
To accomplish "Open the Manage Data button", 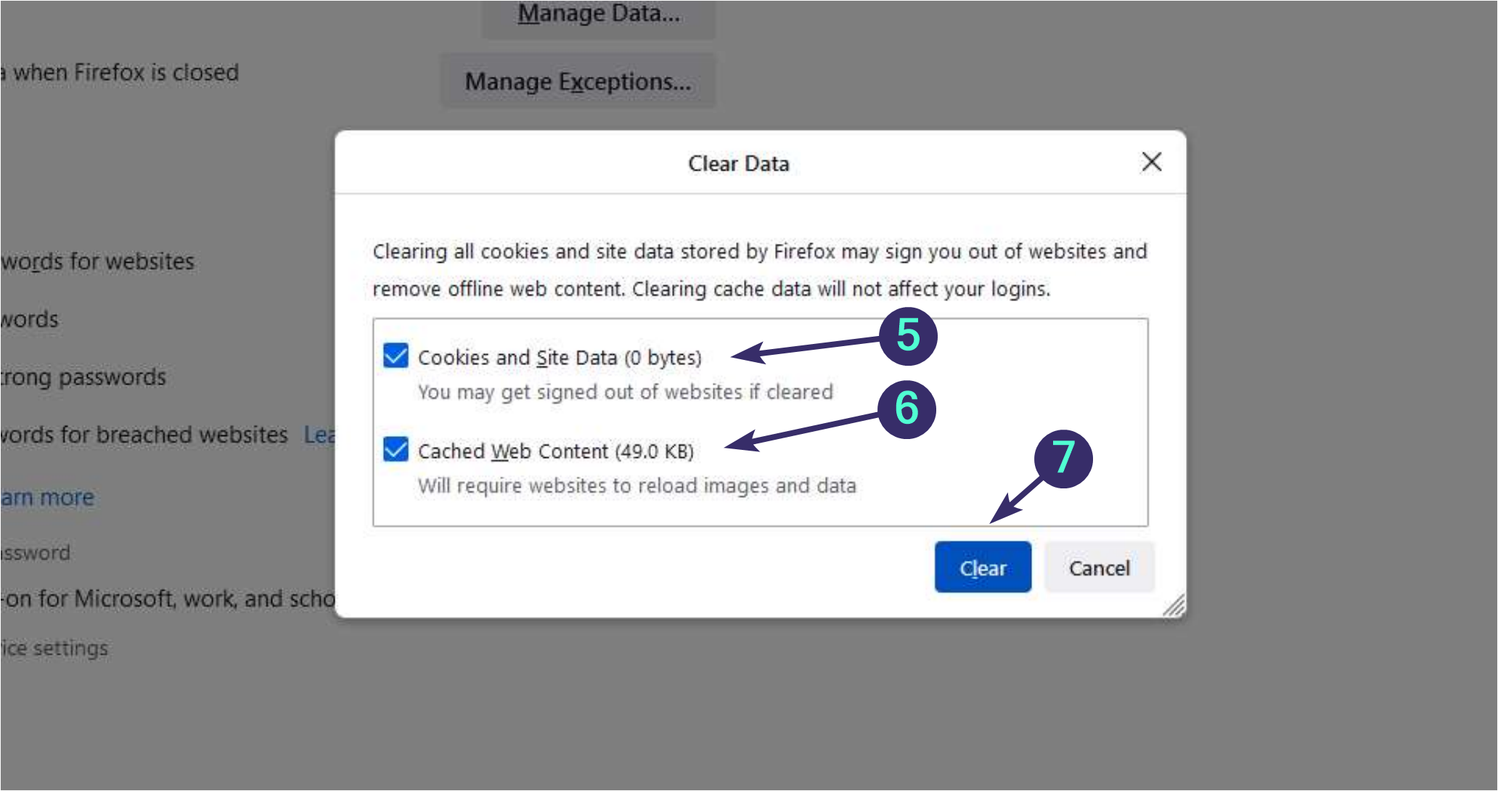I will point(599,13).
